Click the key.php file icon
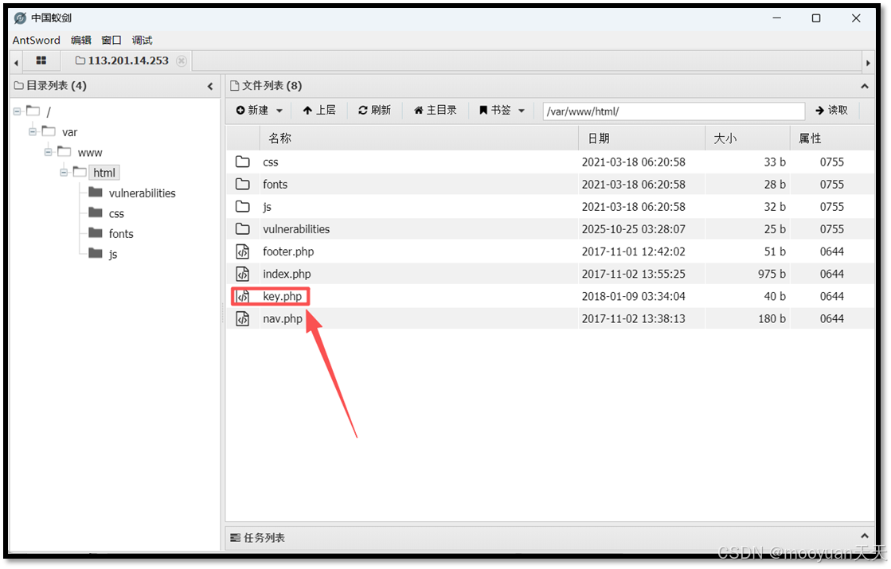Screen dimensions: 891x569 [243, 296]
